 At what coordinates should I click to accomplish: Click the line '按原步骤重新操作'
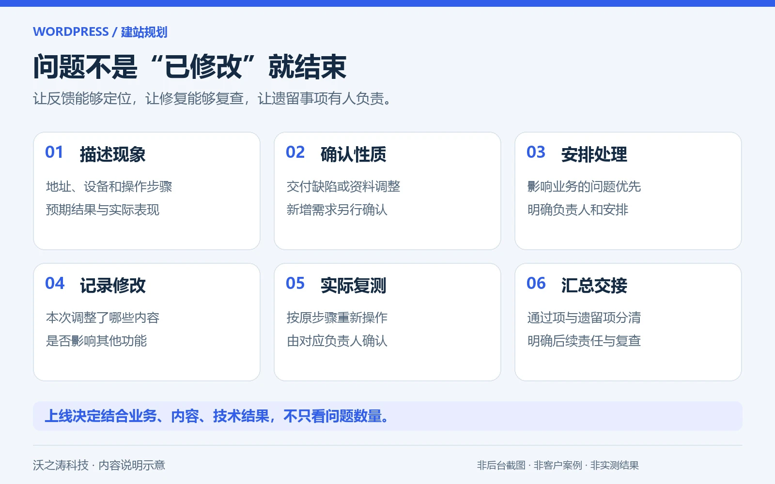coord(337,318)
